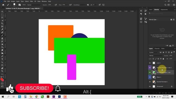Select the Frame tool
The width and height of the screenshot is (176, 99).
[2, 26]
